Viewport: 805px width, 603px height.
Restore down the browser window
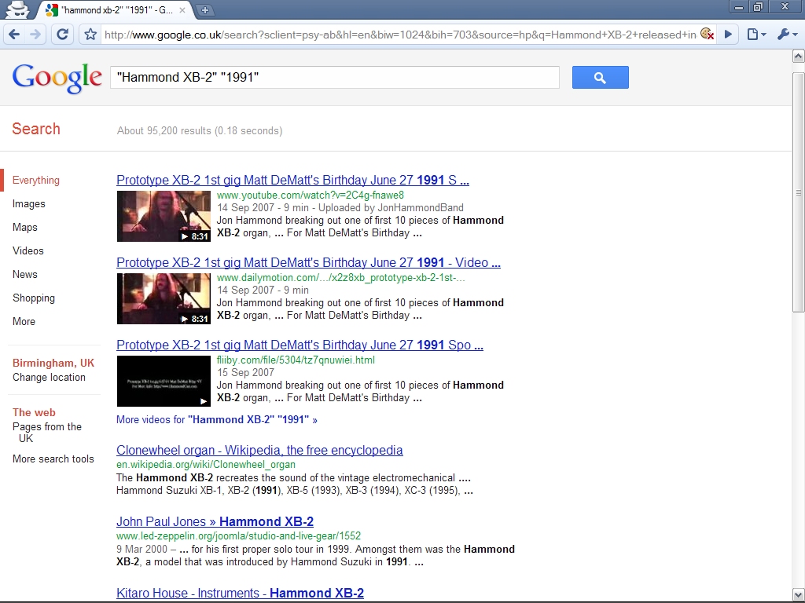759,7
